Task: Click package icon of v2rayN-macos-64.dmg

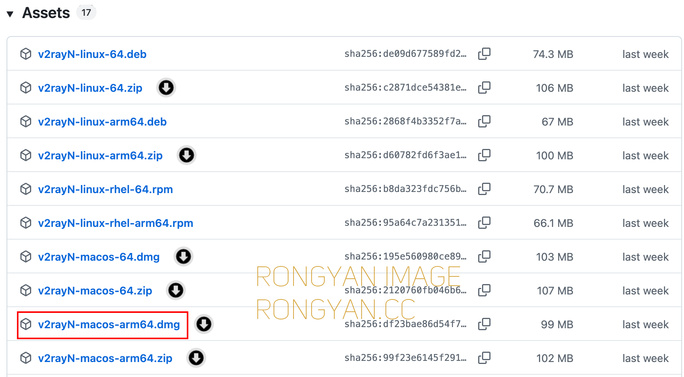Action: (26, 256)
